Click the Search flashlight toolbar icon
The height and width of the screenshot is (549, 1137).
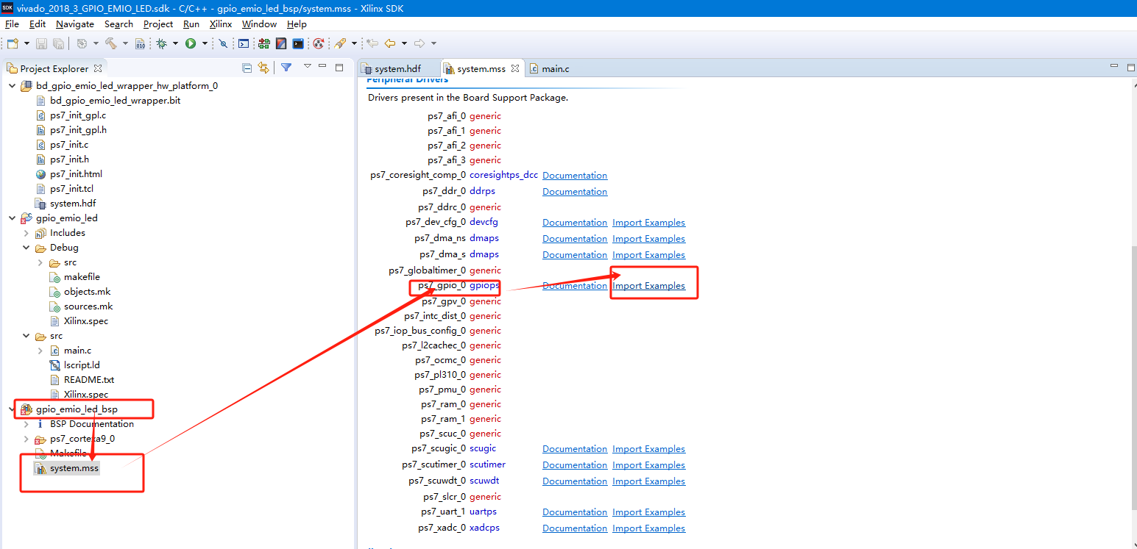click(340, 43)
